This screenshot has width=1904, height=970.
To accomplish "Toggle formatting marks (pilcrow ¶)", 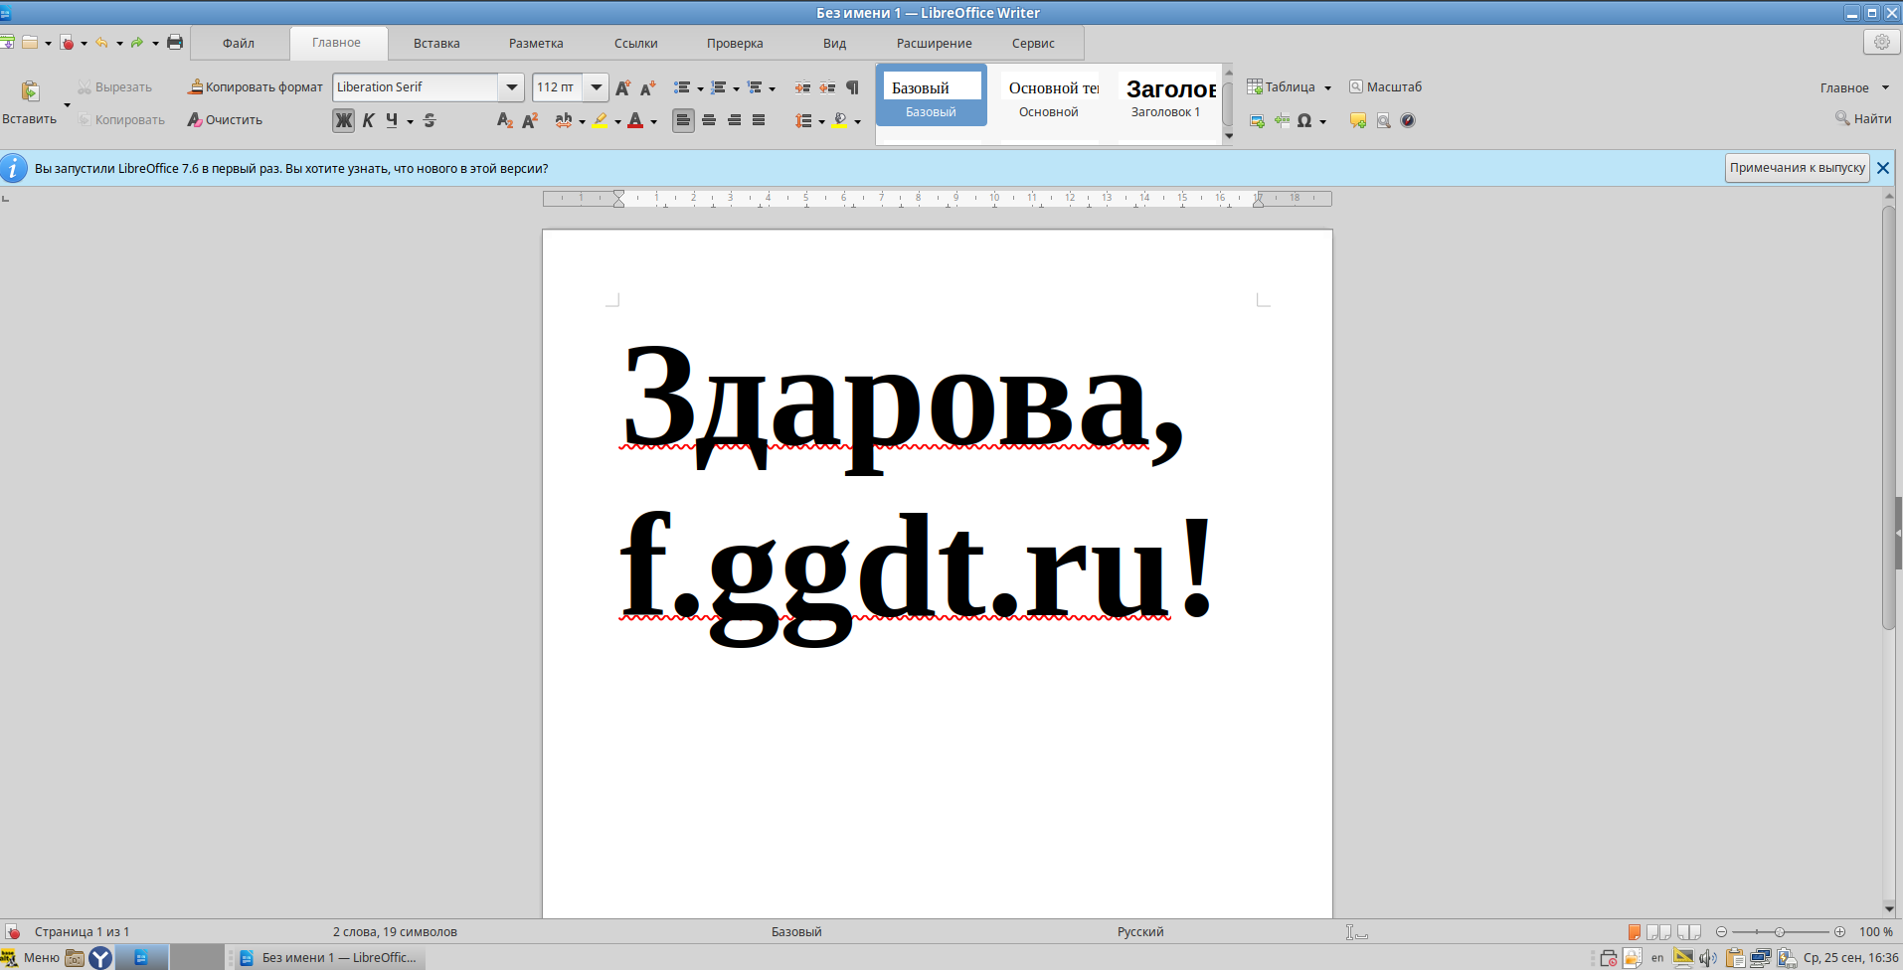I will pyautogui.click(x=852, y=87).
